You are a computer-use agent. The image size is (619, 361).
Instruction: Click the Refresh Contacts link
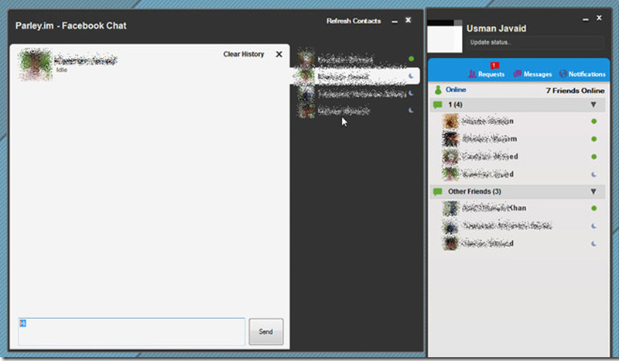pos(354,21)
